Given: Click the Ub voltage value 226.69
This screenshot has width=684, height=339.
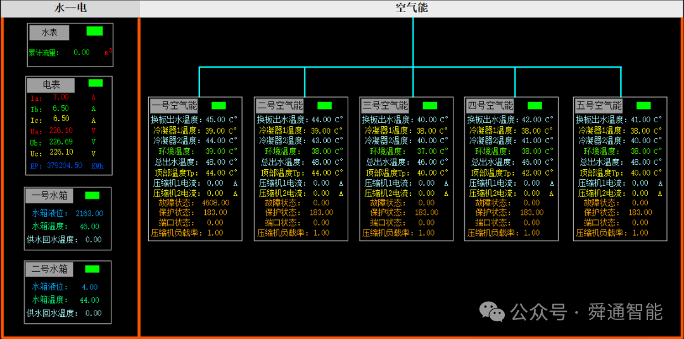Looking at the screenshot, I should (61, 142).
